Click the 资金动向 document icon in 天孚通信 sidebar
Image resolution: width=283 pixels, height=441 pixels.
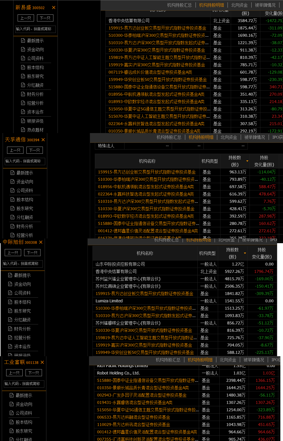point(13,182)
